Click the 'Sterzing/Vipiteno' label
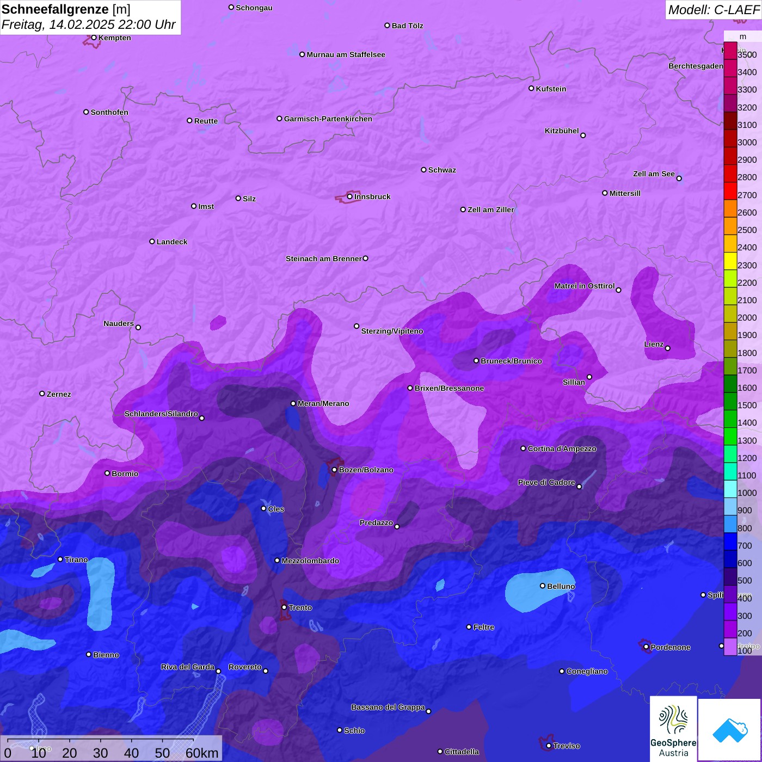Viewport: 762px width, 762px height. pos(392,331)
